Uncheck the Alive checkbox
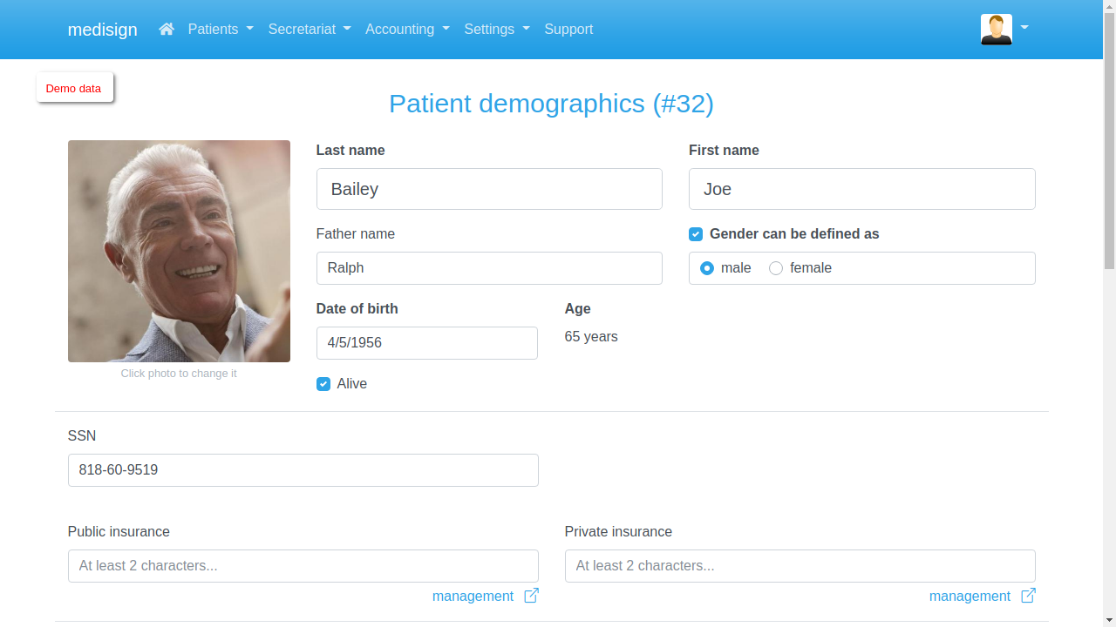The image size is (1116, 627). [323, 384]
